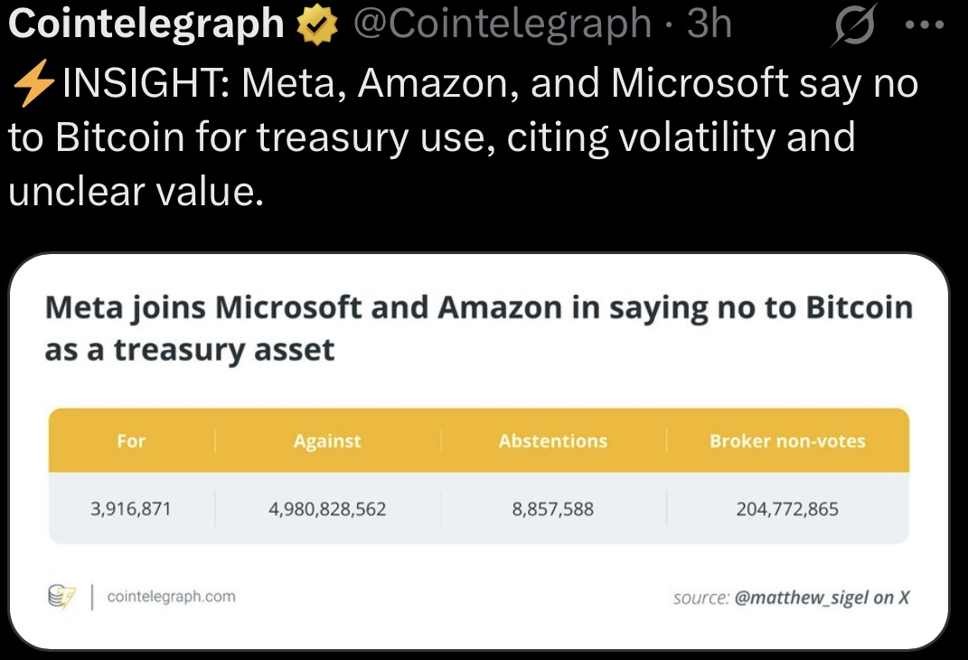Open the attached image showing vote results
The height and width of the screenshot is (660, 968).
(478, 451)
